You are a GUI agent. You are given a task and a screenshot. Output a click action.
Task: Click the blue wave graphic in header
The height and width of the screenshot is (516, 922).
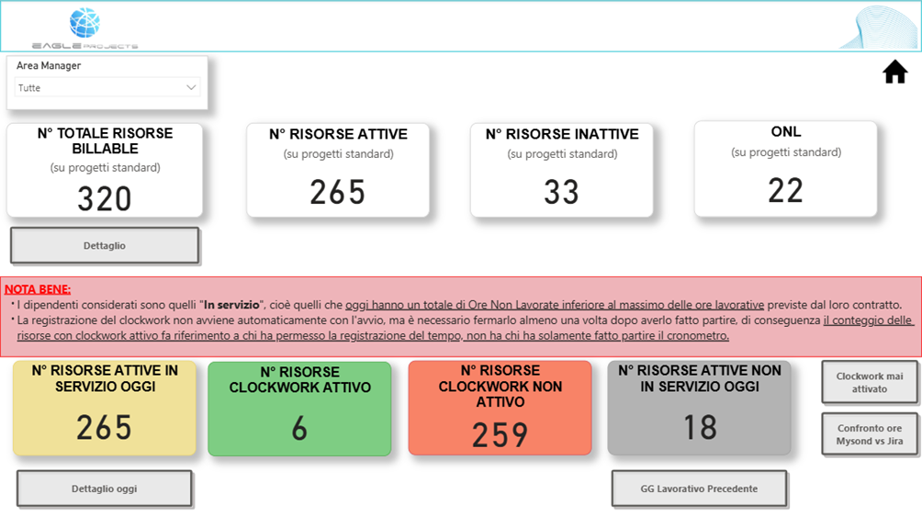(x=879, y=28)
